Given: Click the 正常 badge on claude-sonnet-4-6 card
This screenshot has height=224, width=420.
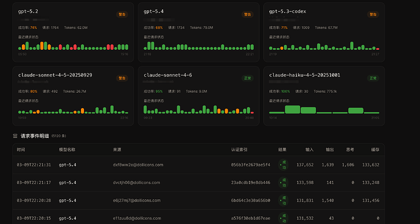Looking at the screenshot, I should [248, 78].
